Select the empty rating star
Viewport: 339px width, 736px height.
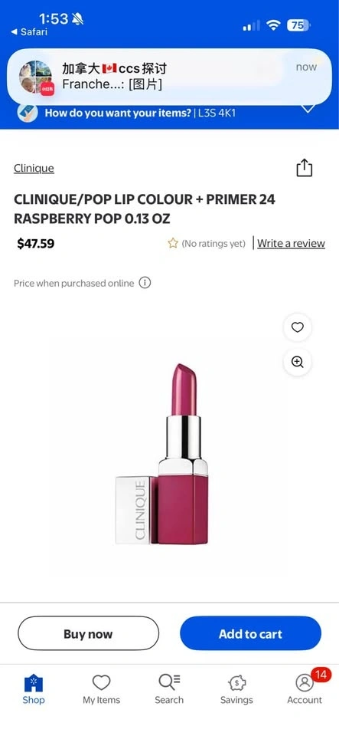click(173, 243)
